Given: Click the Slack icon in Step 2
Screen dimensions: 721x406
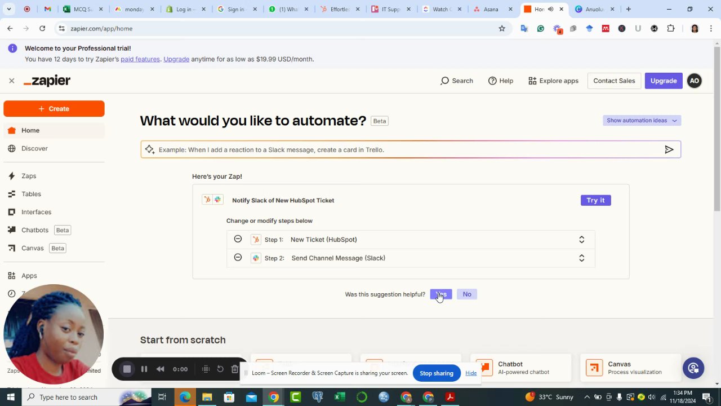Looking at the screenshot, I should coord(256,258).
